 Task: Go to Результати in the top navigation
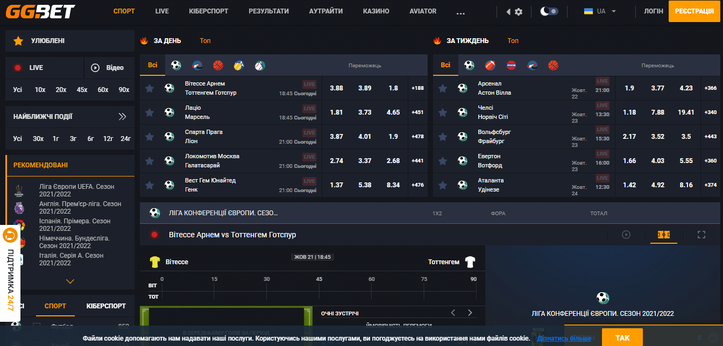pos(268,11)
